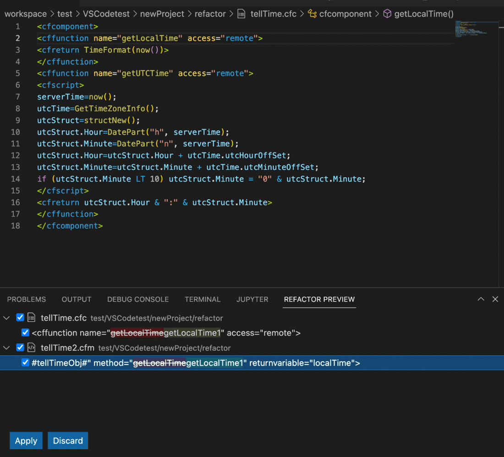
Task: Click the tellTime.cfc file icon in breadcrumb
Action: point(241,14)
